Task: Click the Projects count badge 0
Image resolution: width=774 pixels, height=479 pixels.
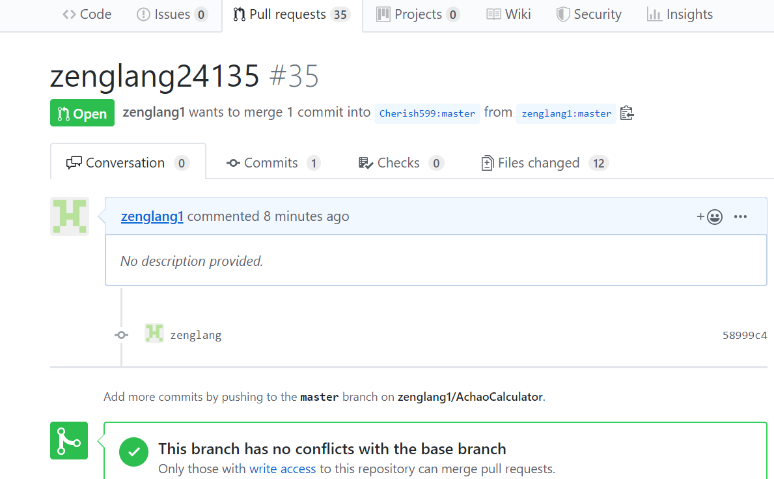Action: 452,15
